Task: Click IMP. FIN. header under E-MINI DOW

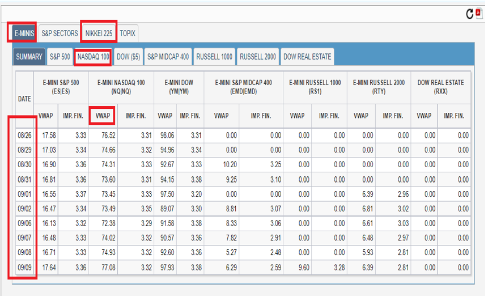Action: tap(190, 116)
